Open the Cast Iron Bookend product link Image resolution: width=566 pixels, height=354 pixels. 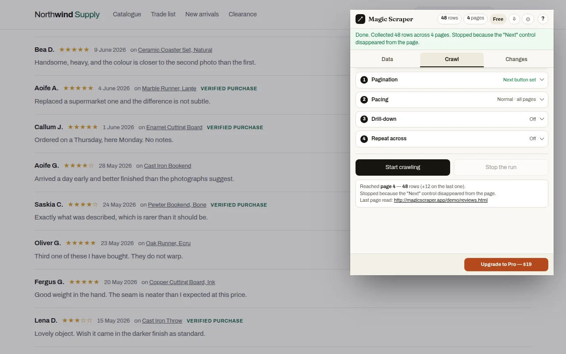point(168,166)
